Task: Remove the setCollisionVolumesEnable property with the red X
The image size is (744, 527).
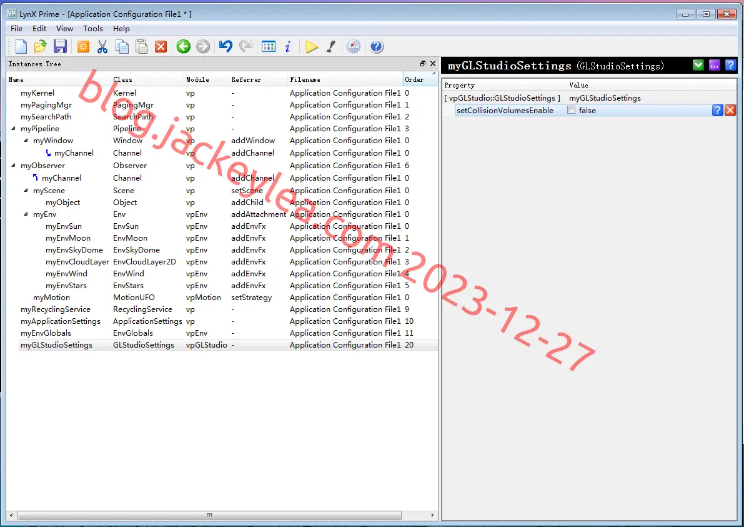Action: tap(730, 110)
